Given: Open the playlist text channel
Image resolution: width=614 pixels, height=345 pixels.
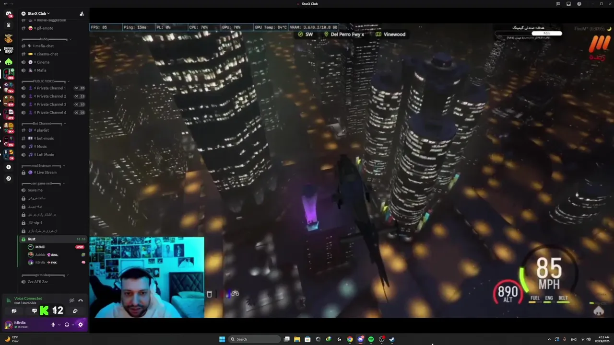Looking at the screenshot, I should pos(53,130).
